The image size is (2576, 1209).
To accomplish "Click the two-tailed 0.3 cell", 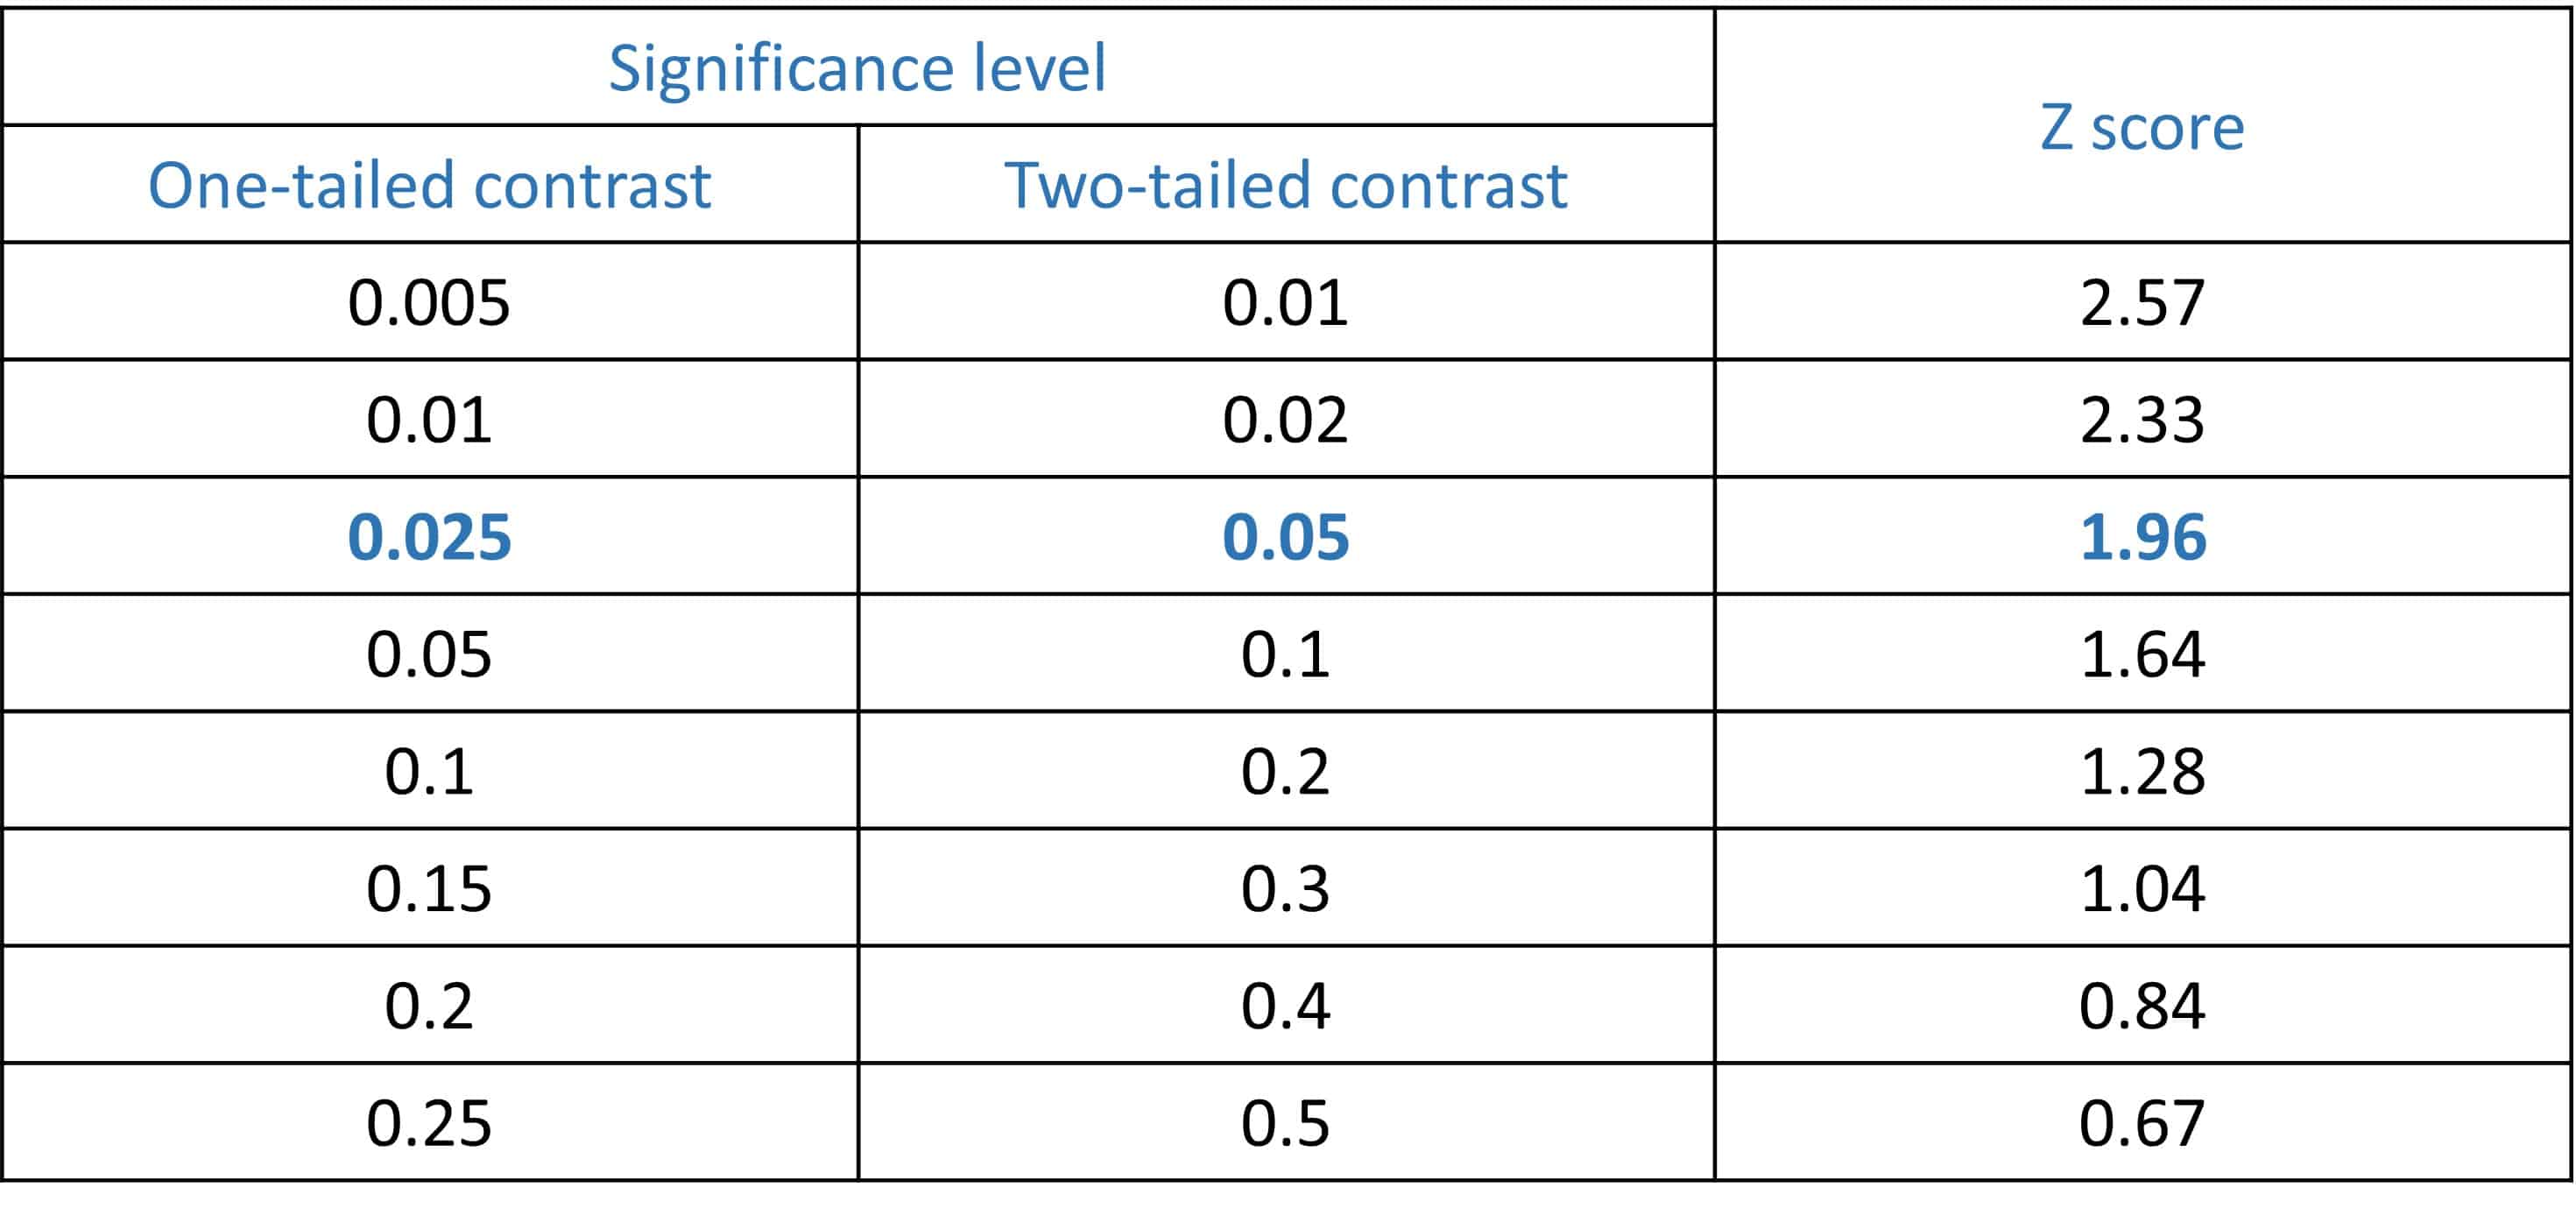I will click(1285, 888).
